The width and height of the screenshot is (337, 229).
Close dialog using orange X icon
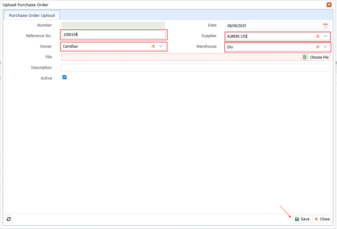tap(329, 5)
